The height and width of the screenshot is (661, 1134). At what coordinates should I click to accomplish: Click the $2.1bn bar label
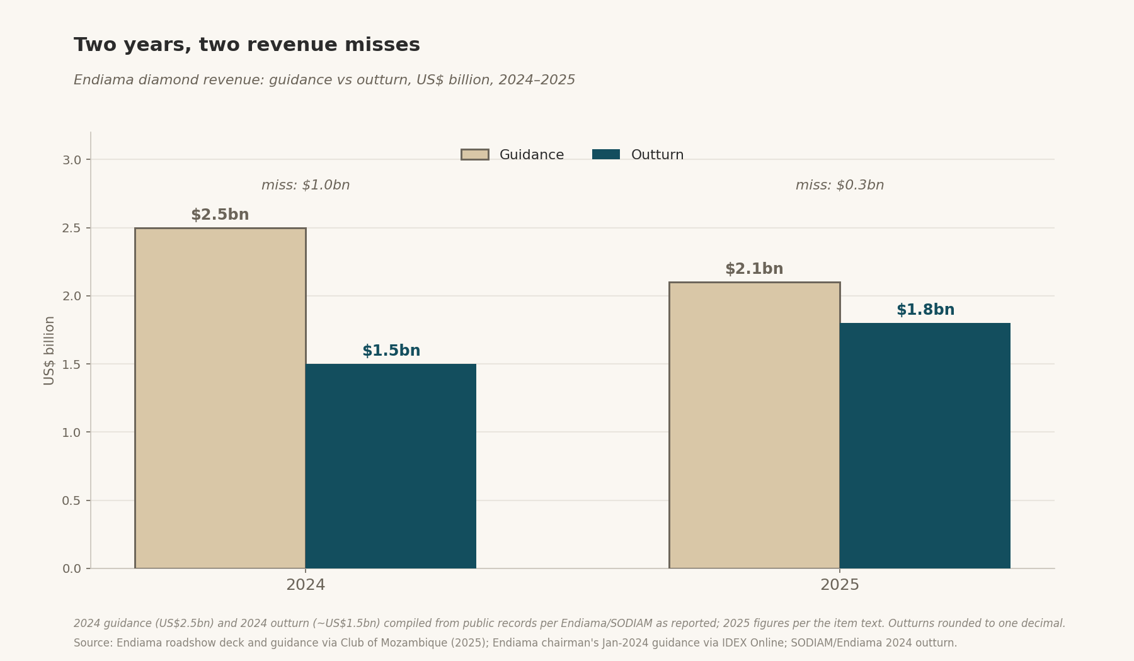coord(754,269)
